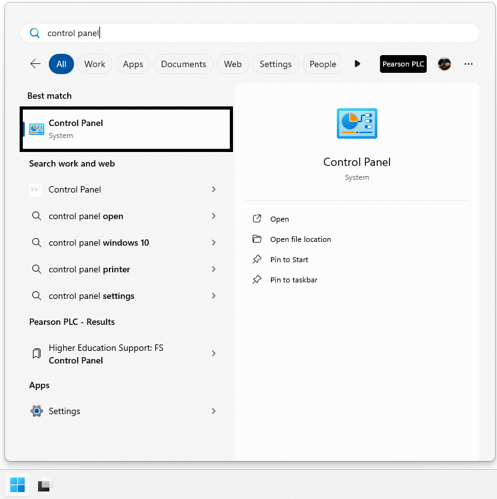Screen dimensions: 497x499
Task: Open the Control Panel best match result
Action: 127,129
